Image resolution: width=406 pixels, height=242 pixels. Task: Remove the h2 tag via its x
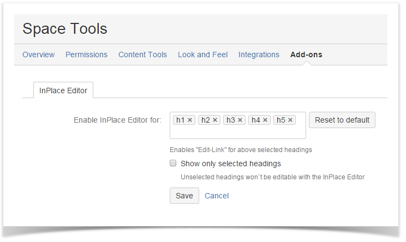coord(215,120)
